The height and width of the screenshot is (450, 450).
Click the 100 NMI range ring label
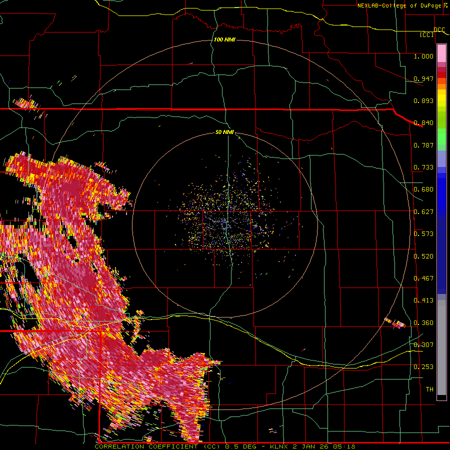point(224,39)
